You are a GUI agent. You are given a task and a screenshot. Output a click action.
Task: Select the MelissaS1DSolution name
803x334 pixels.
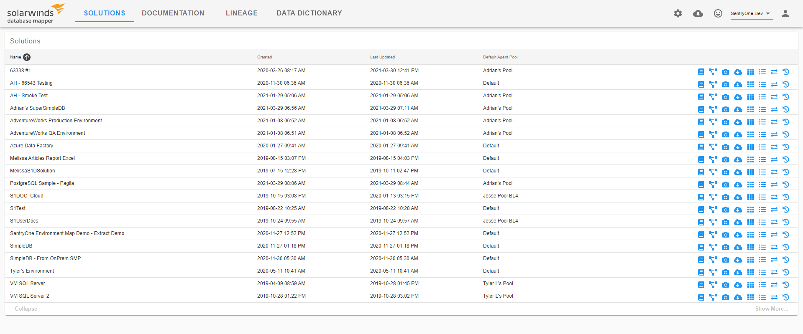pyautogui.click(x=33, y=171)
